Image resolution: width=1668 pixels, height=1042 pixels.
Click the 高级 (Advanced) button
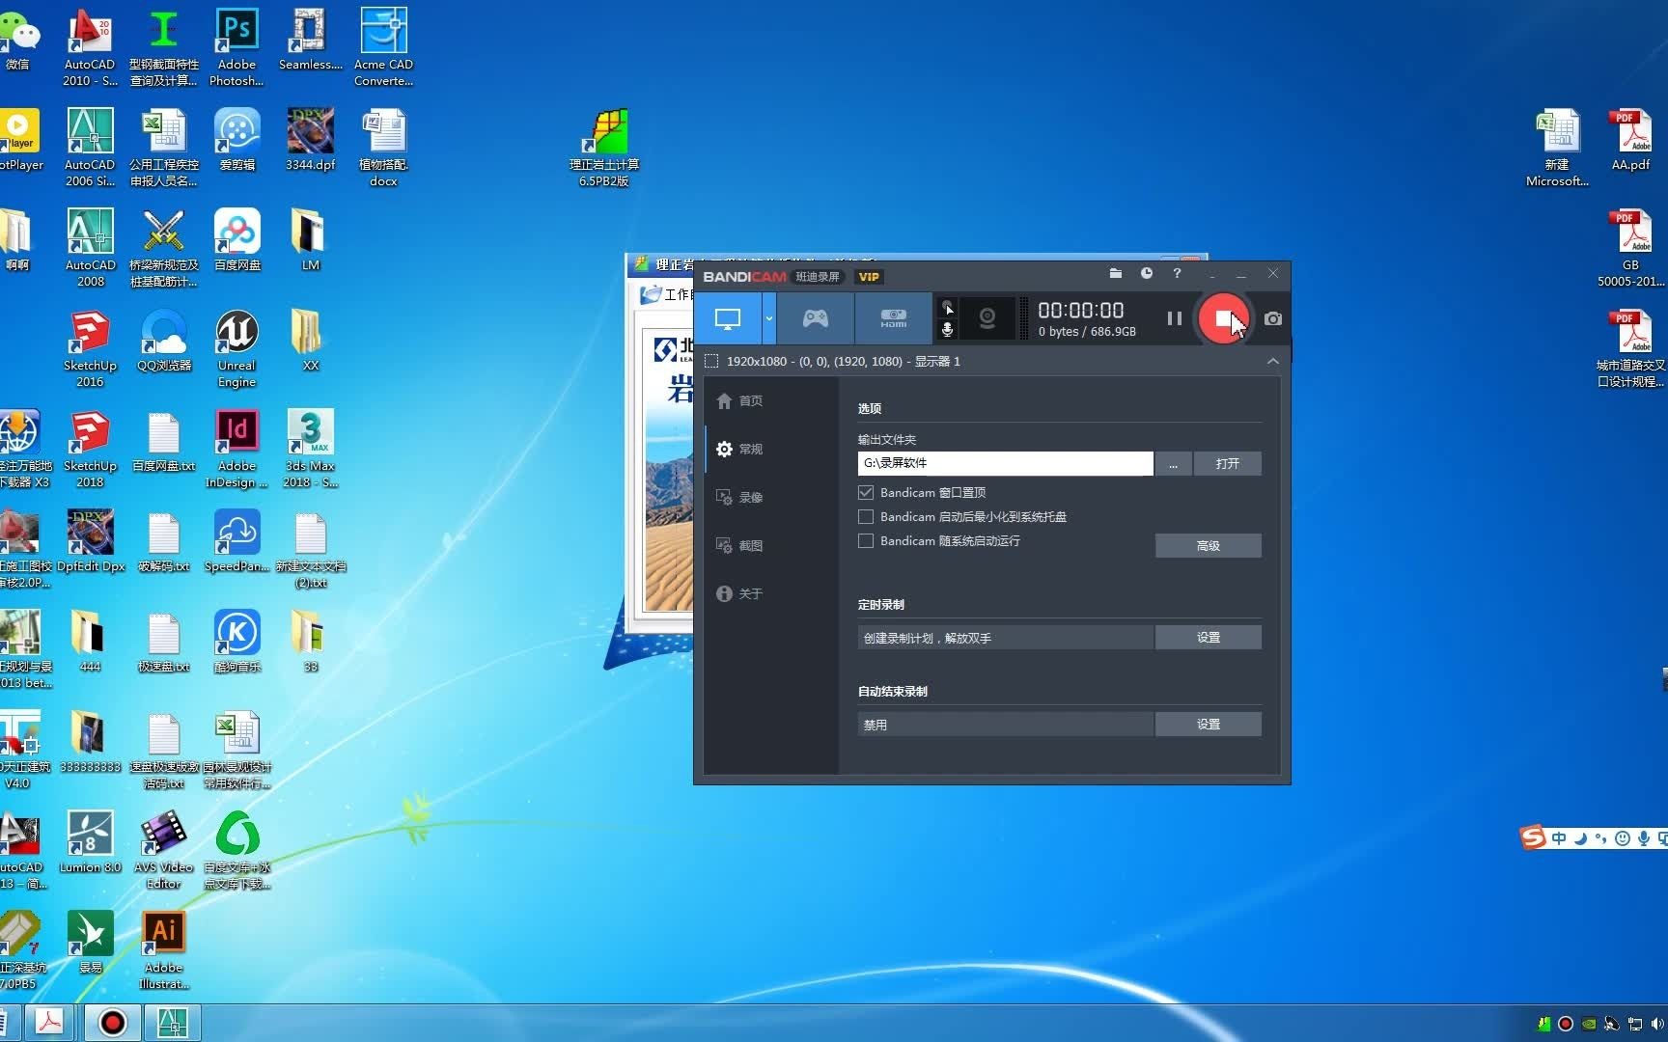pyautogui.click(x=1209, y=546)
